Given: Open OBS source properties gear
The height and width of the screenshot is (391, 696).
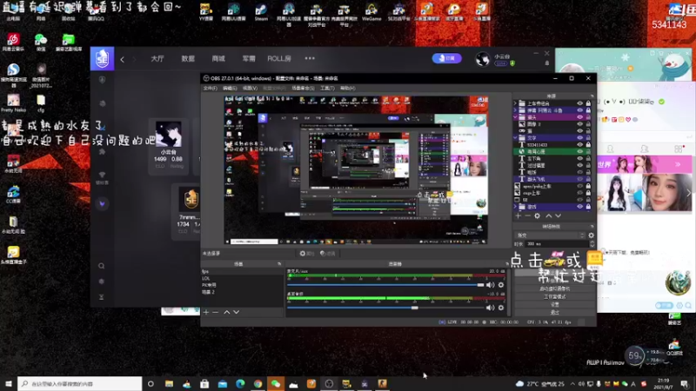Looking at the screenshot, I should click(x=537, y=215).
